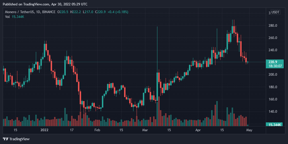Click the May label on time axis

tap(249, 130)
